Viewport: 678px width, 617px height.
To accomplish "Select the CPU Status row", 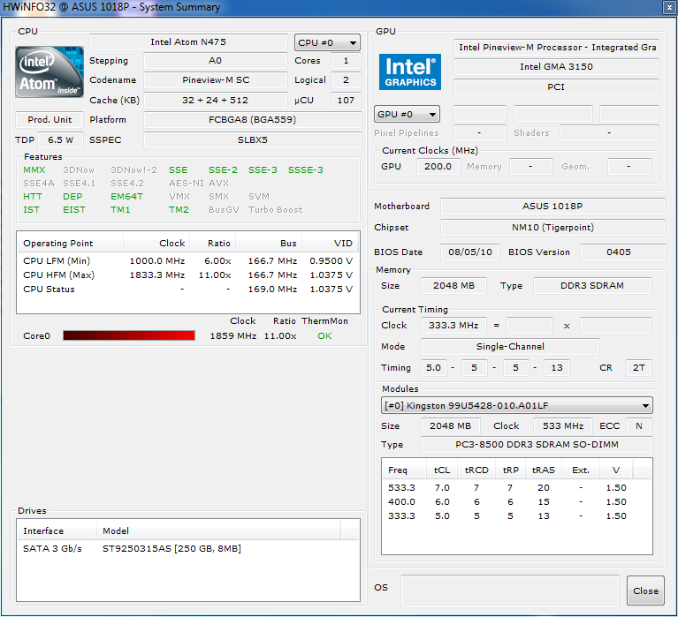I will click(187, 290).
